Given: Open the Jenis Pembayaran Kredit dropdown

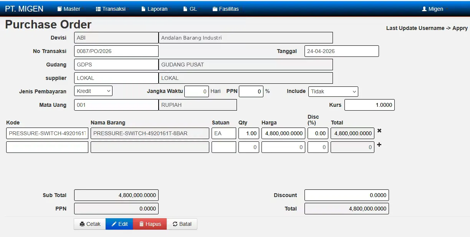Looking at the screenshot, I should pyautogui.click(x=93, y=91).
